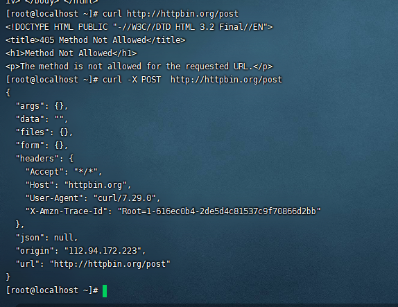Click the first curl httpbin.org/post command
Screen dimensions: 398x307
(171, 14)
